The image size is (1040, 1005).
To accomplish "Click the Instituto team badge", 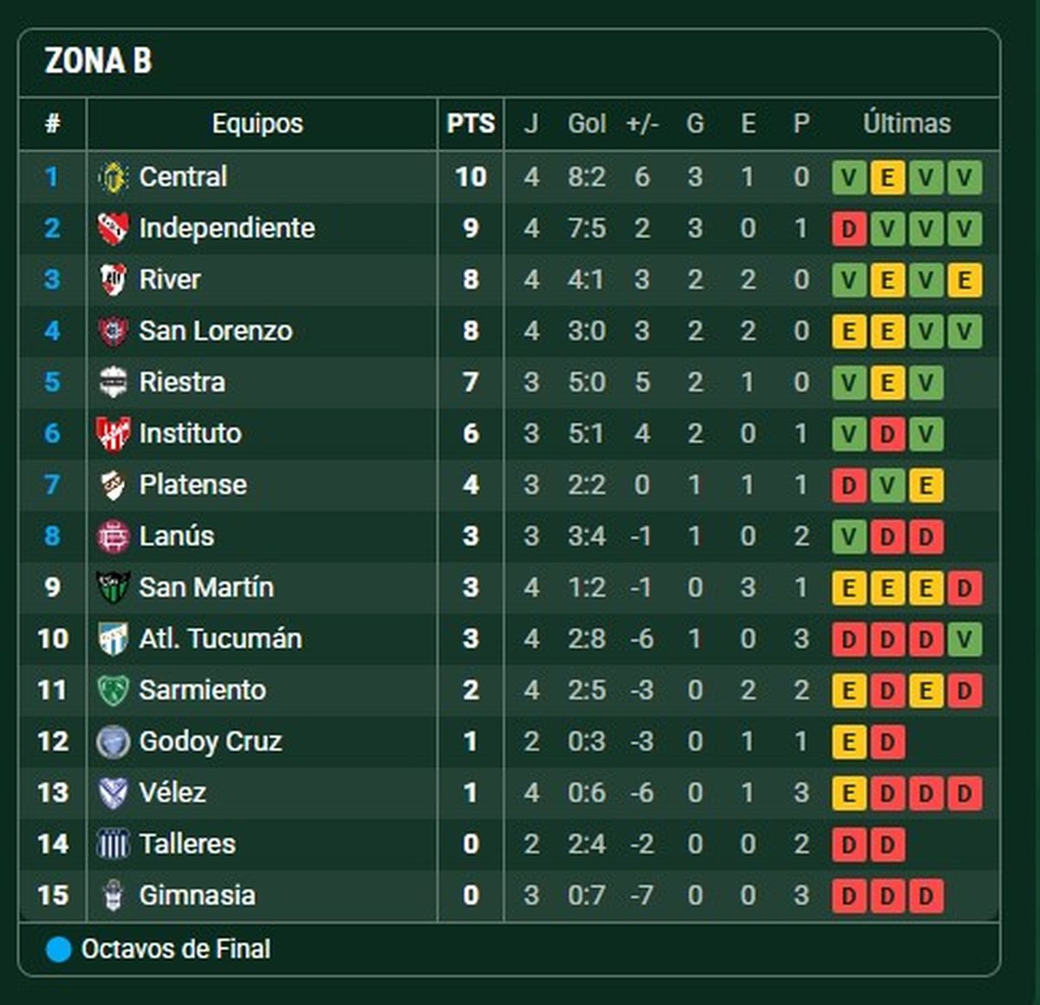I will (113, 433).
